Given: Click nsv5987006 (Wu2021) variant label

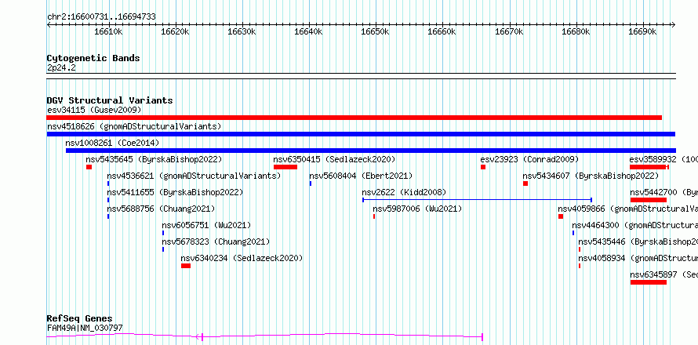Looking at the screenshot, I should tap(417, 209).
